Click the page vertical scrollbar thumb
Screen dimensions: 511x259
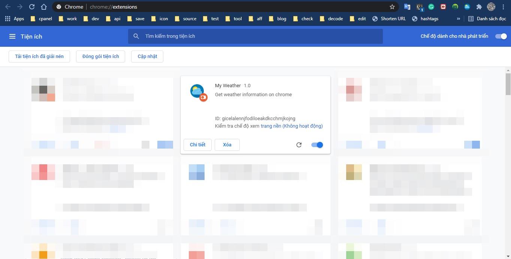click(x=508, y=84)
